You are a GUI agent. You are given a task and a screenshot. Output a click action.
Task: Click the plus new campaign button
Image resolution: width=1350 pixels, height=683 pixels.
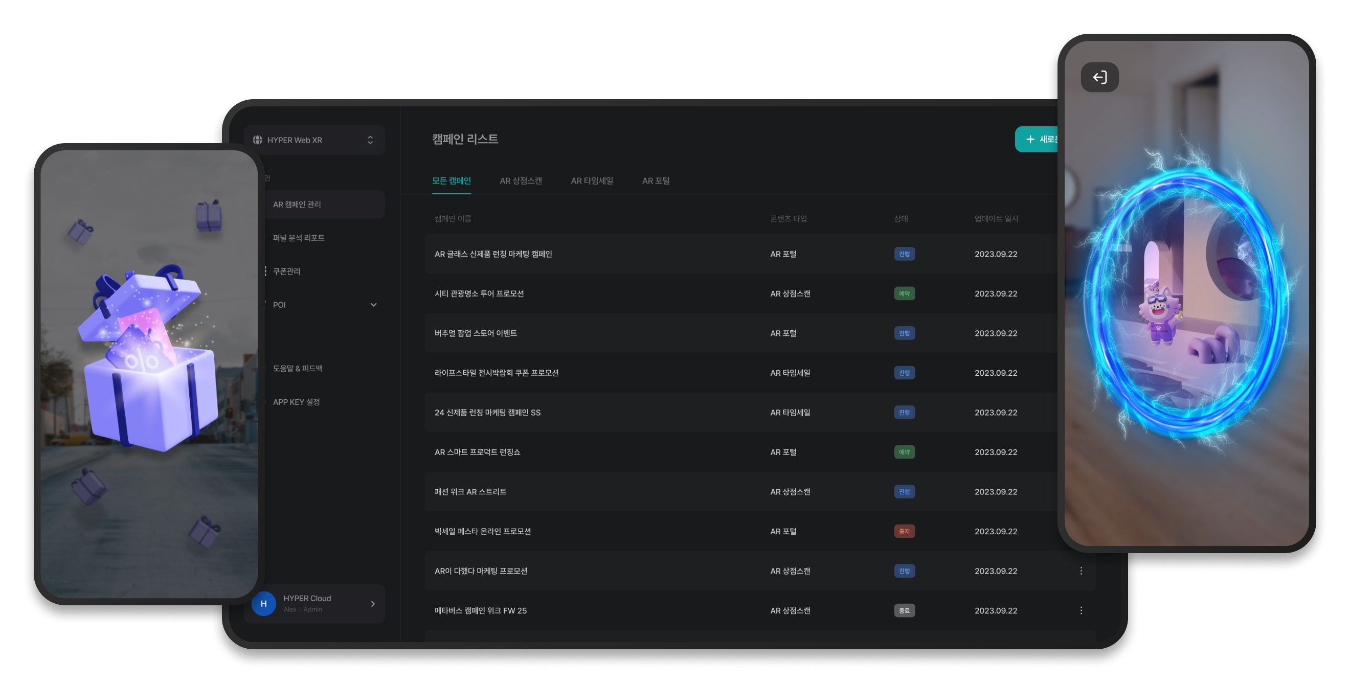[1037, 140]
